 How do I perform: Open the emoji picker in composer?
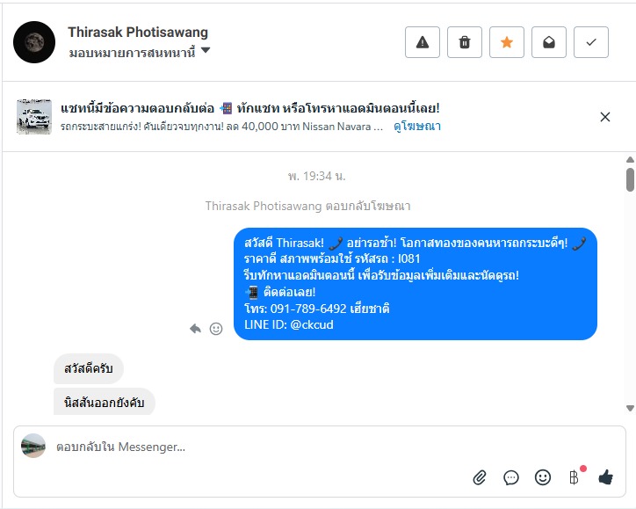coord(543,477)
